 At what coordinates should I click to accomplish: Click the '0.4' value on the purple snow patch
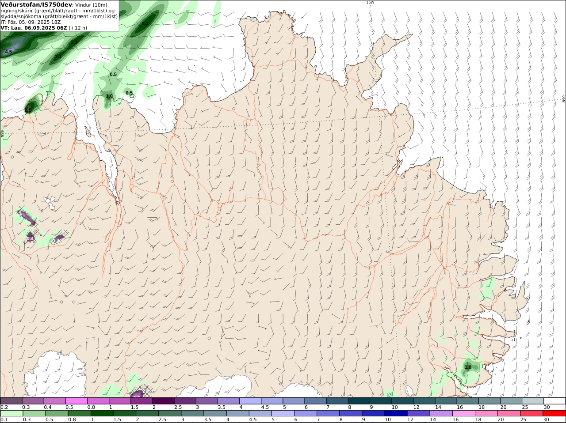pos(30,238)
